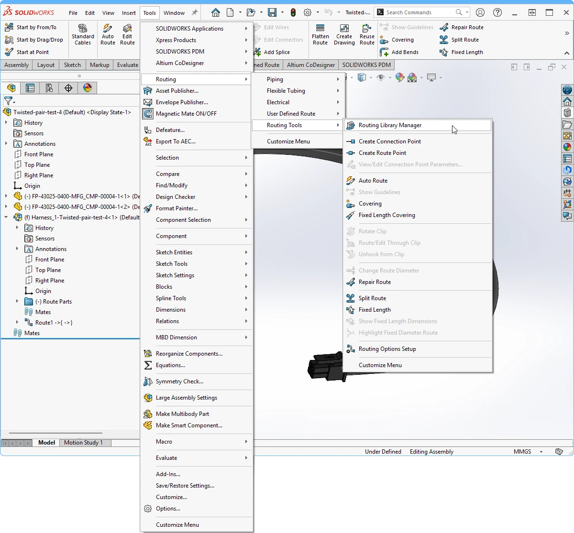Open ConfigurationManager tab

tap(49, 88)
